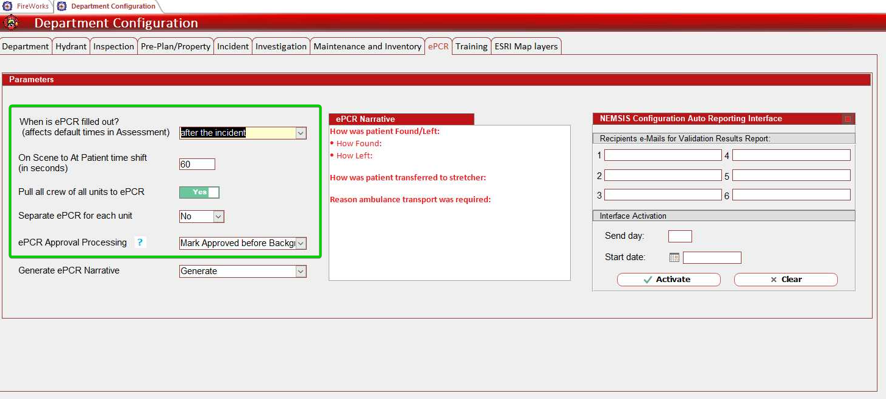The image size is (886, 399).
Task: Click the blue question mark near ePCR Approval Processing
Action: 140,242
